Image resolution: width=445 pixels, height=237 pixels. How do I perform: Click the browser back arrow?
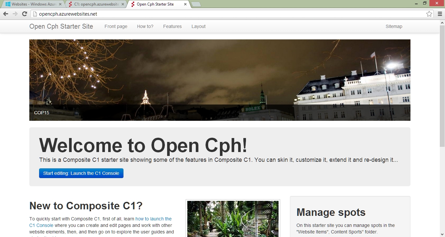coord(6,14)
